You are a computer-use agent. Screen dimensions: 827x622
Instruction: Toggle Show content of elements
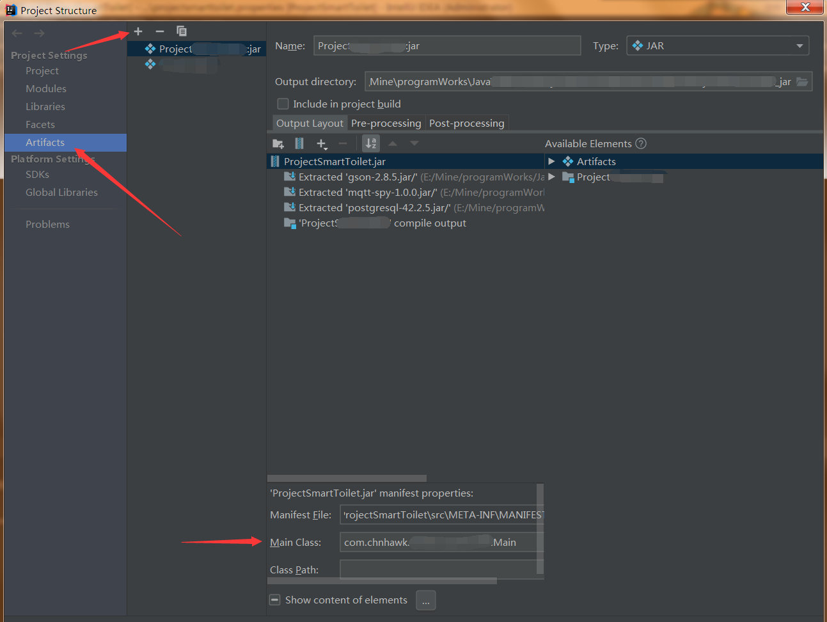(x=274, y=600)
